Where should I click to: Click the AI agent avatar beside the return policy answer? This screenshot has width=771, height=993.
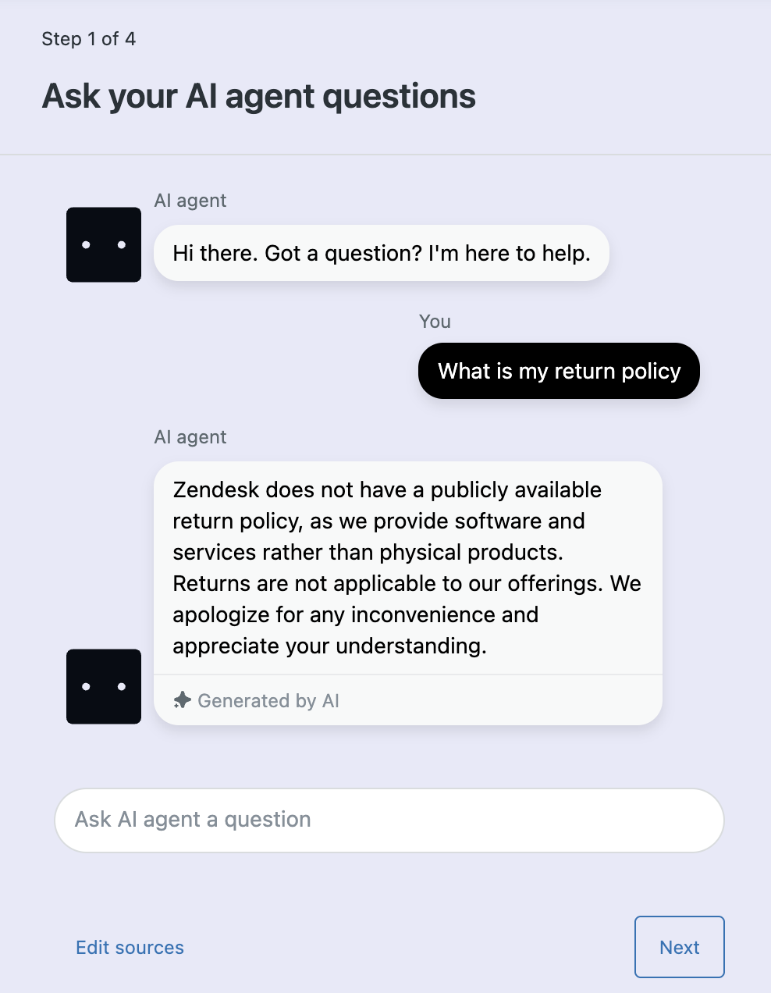[x=104, y=686]
